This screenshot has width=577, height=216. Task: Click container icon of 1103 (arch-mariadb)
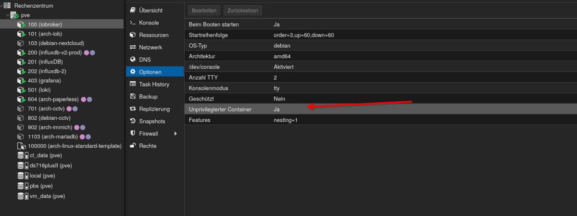pos(21,137)
